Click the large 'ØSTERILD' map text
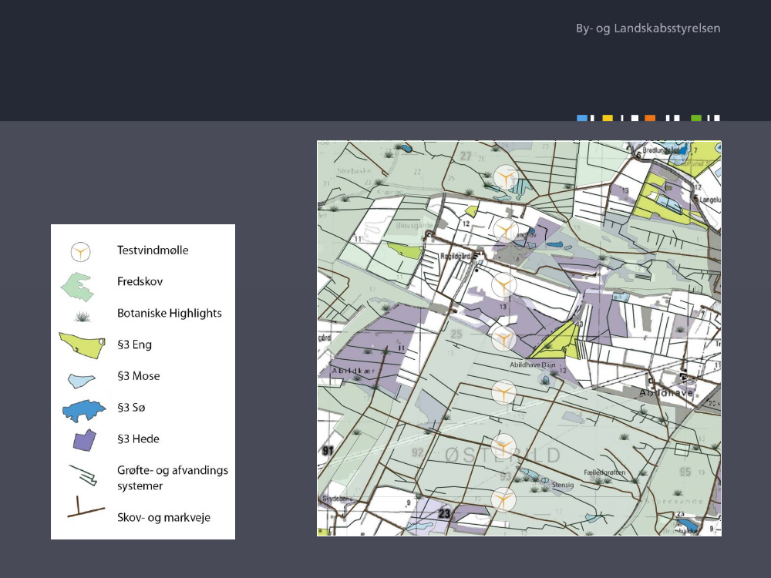 click(x=502, y=455)
